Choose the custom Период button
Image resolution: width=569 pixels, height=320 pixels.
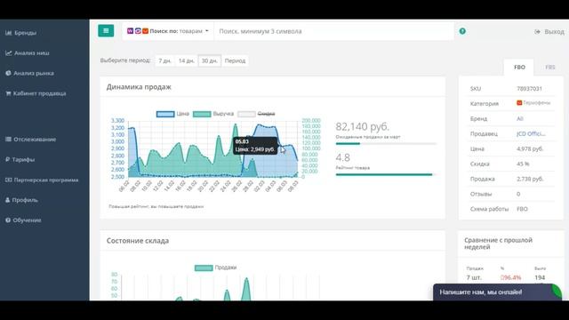235,61
